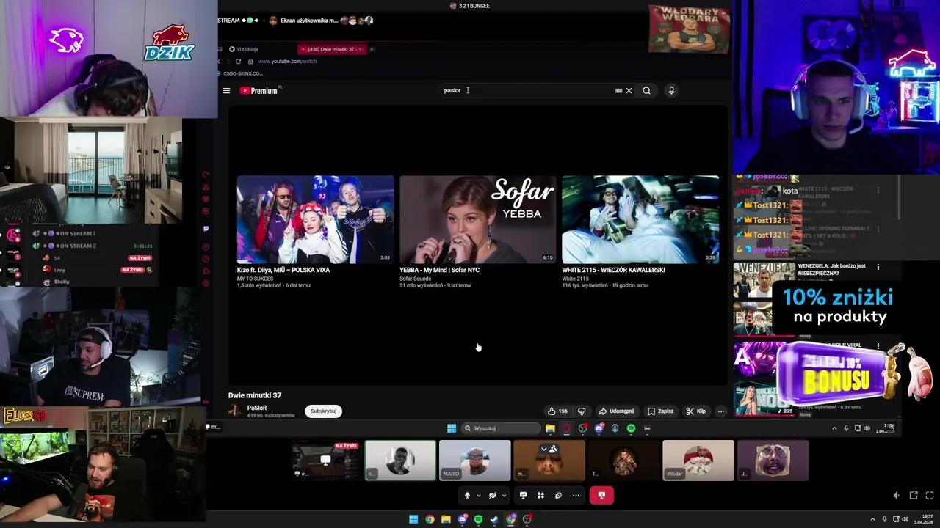Switch to the VDO.Ninja browser tab
Screen dimensions: 940x528
(243, 49)
